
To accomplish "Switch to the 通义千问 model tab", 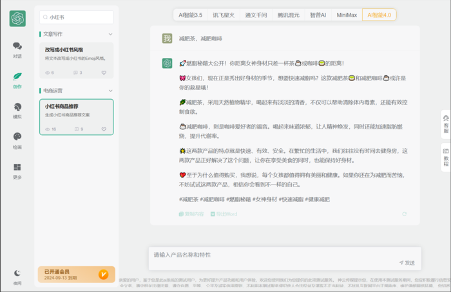I will point(256,15).
